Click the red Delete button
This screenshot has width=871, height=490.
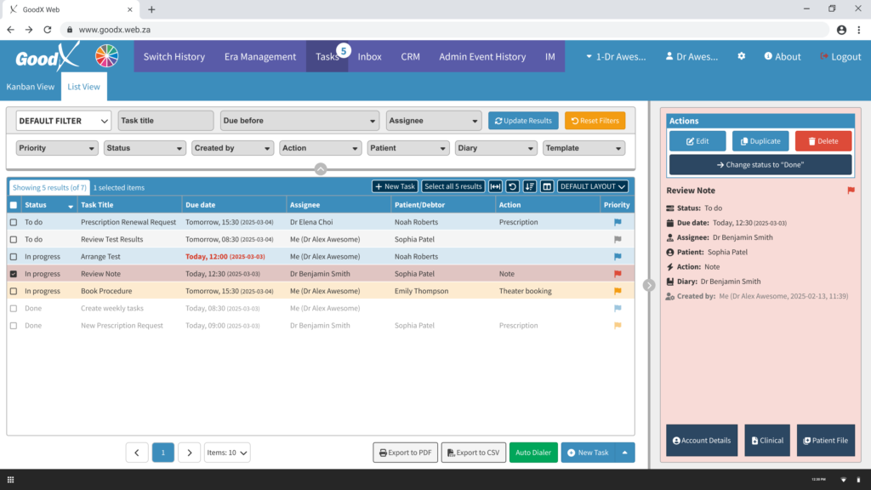[823, 141]
